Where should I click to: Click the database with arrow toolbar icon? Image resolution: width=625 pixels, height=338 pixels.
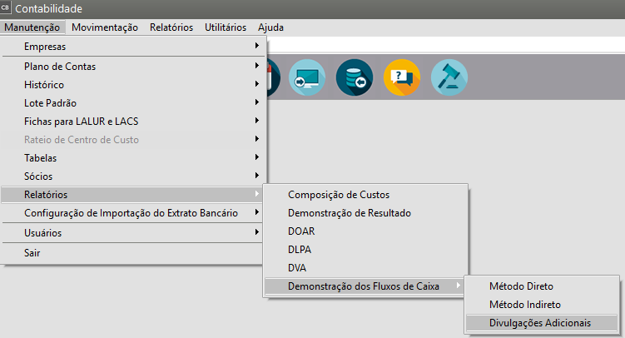tap(355, 77)
